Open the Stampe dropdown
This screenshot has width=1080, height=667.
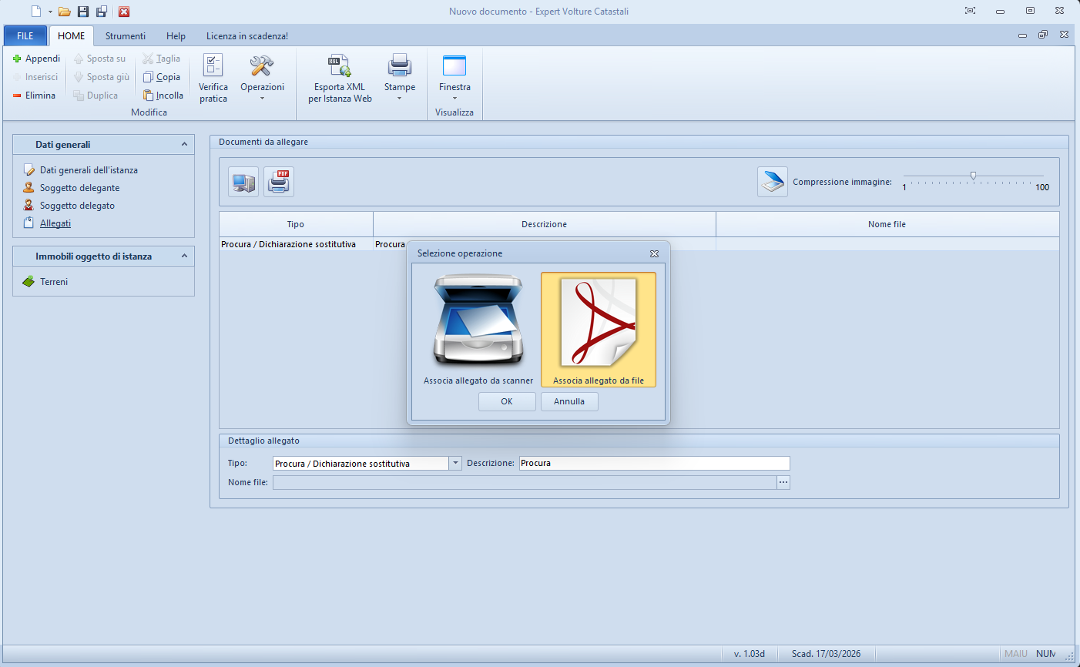(x=399, y=77)
